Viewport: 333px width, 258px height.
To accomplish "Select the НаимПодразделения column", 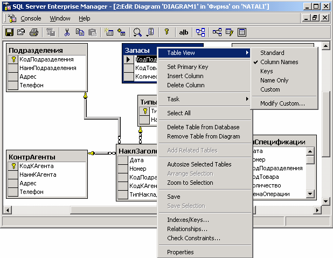I will click(48, 68).
